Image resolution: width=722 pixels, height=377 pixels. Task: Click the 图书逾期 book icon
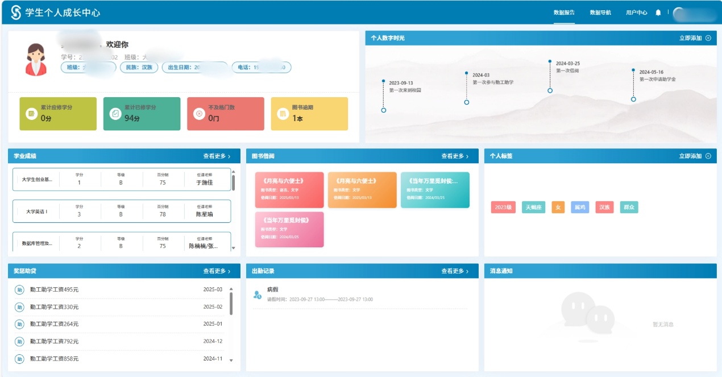pyautogui.click(x=283, y=114)
